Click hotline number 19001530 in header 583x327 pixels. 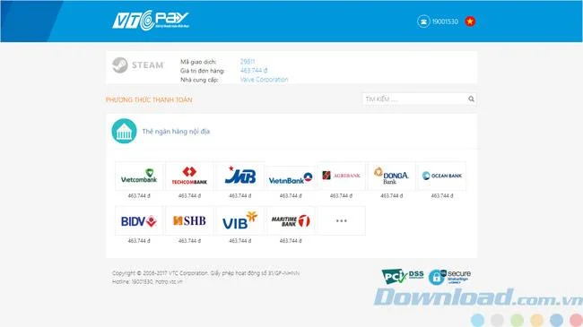click(x=445, y=22)
